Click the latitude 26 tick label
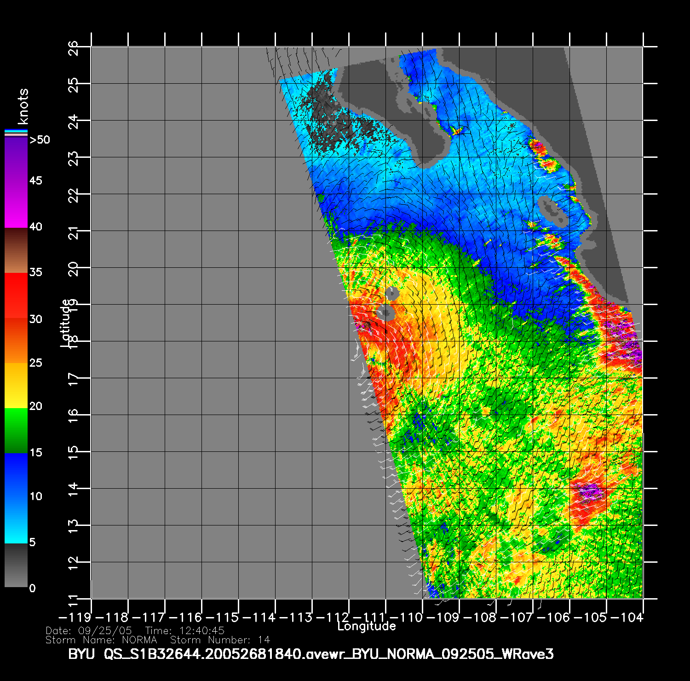This screenshot has width=690, height=681. tap(73, 48)
